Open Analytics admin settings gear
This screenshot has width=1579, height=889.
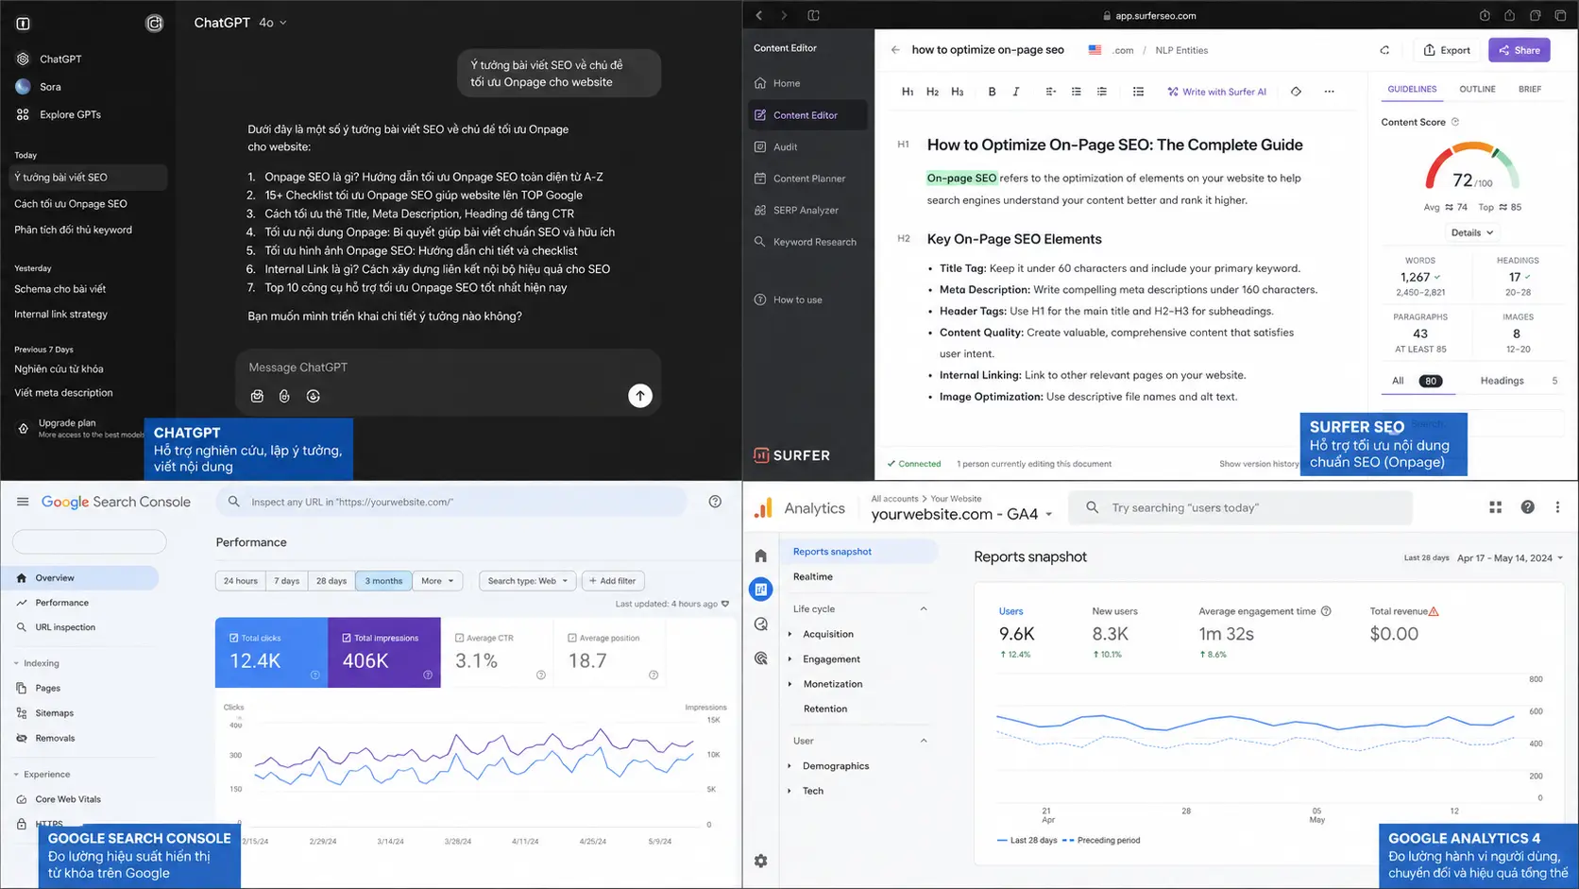pyautogui.click(x=761, y=861)
